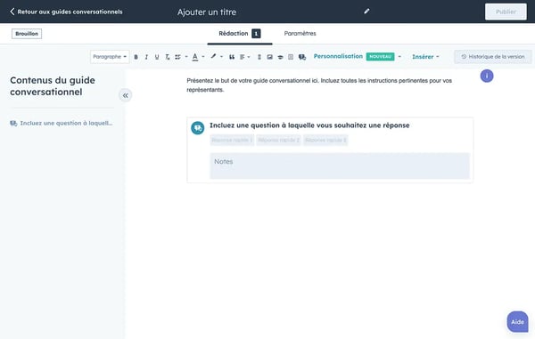535x339 pixels.
Task: Click the question heading text
Action: [x=309, y=125]
